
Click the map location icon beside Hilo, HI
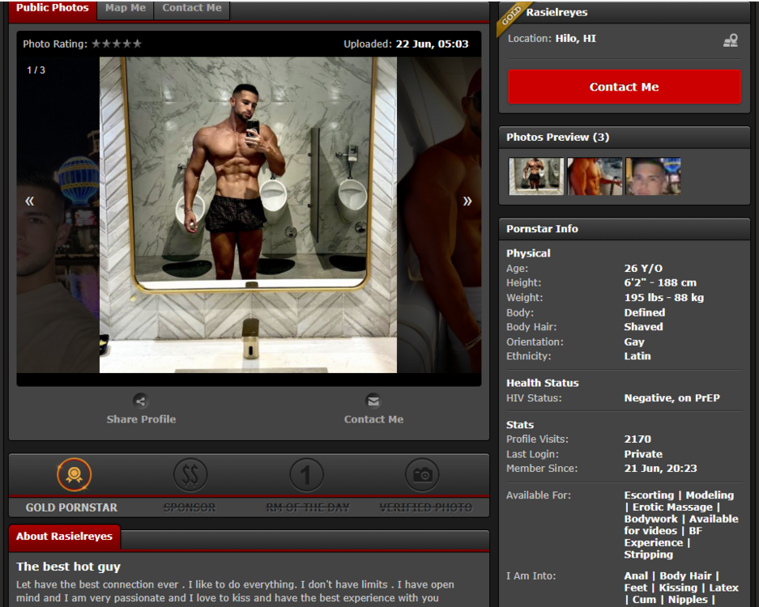pos(730,40)
